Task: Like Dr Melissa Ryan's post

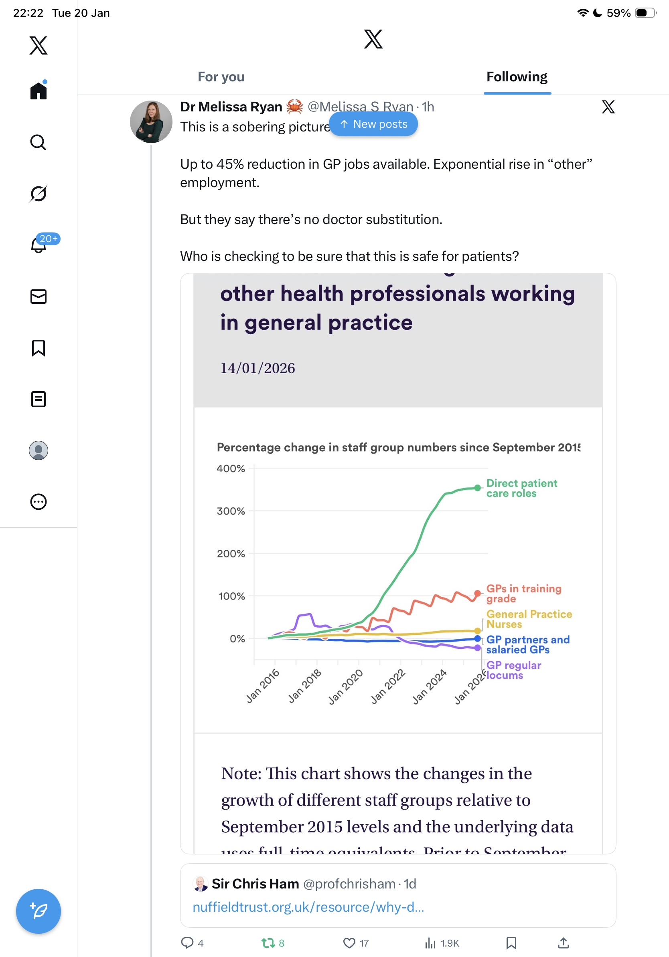Action: 349,943
